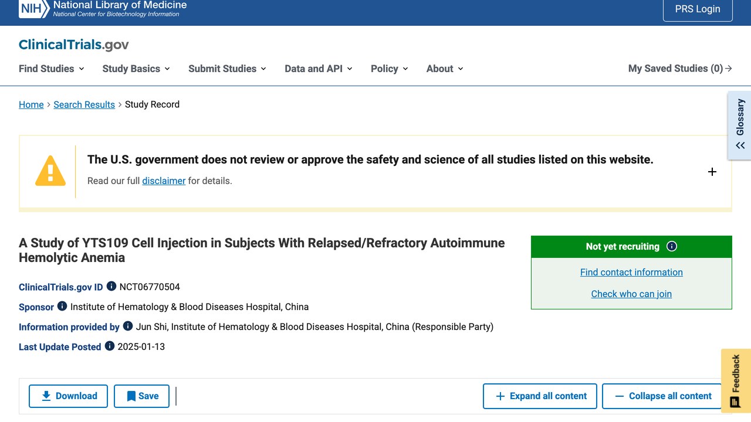Image resolution: width=751 pixels, height=422 pixels.
Task: Open the Data and API dropdown
Action: pyautogui.click(x=319, y=69)
